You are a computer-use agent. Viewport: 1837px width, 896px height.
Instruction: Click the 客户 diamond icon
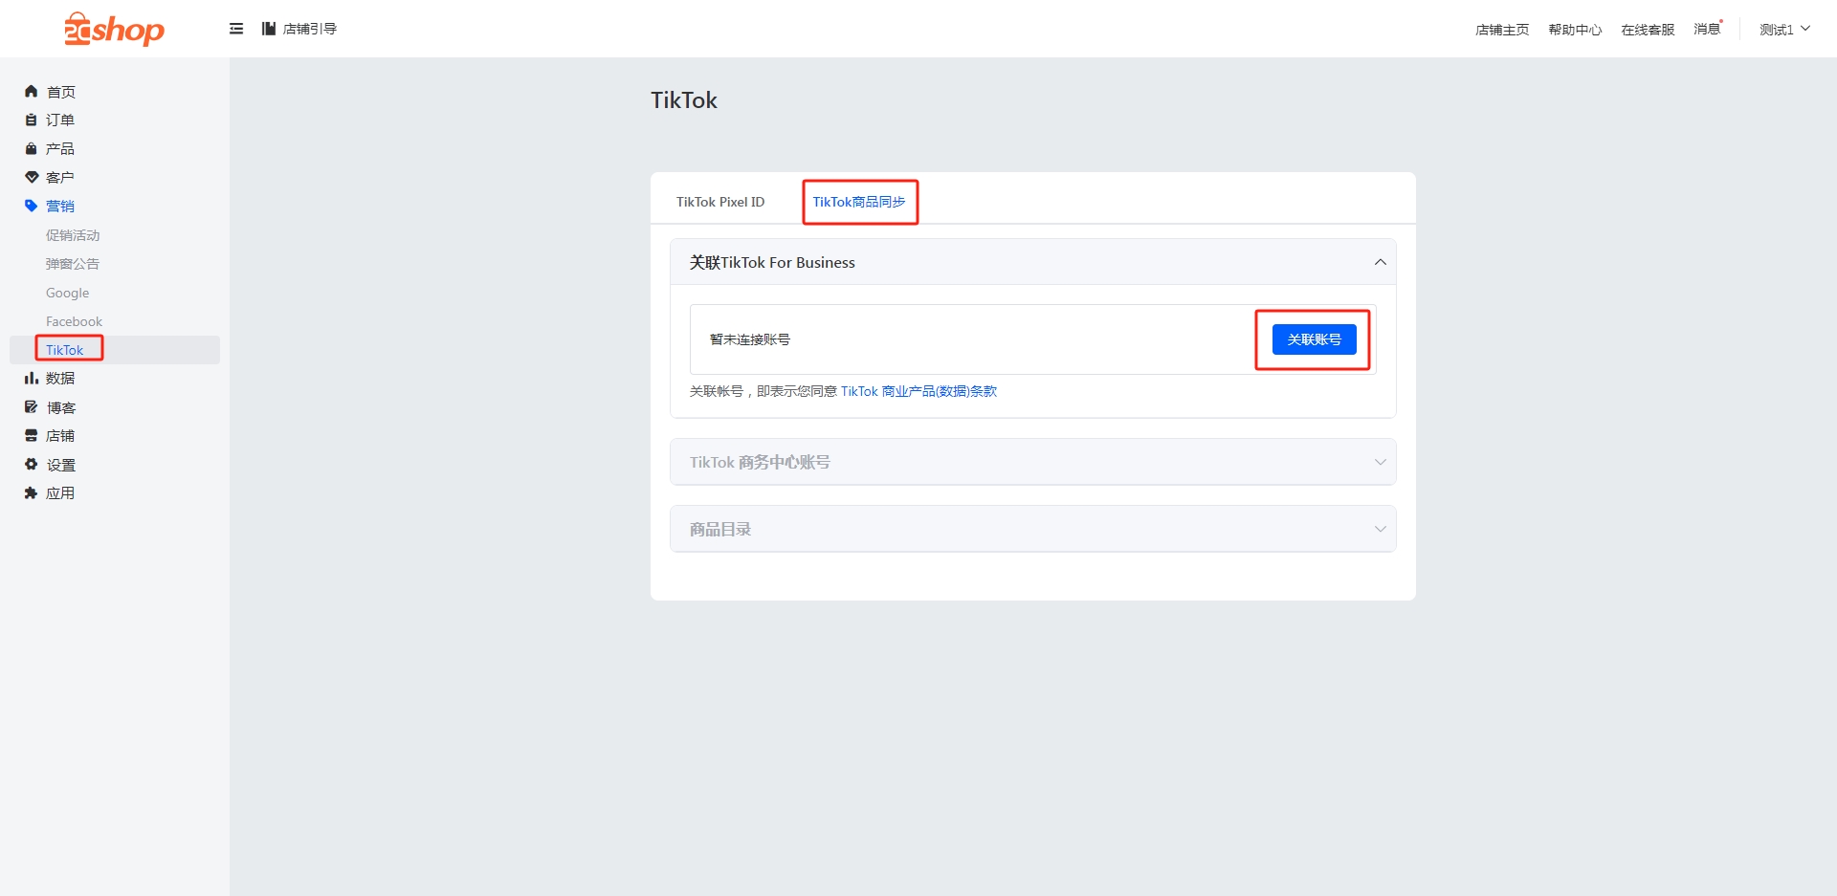31,177
